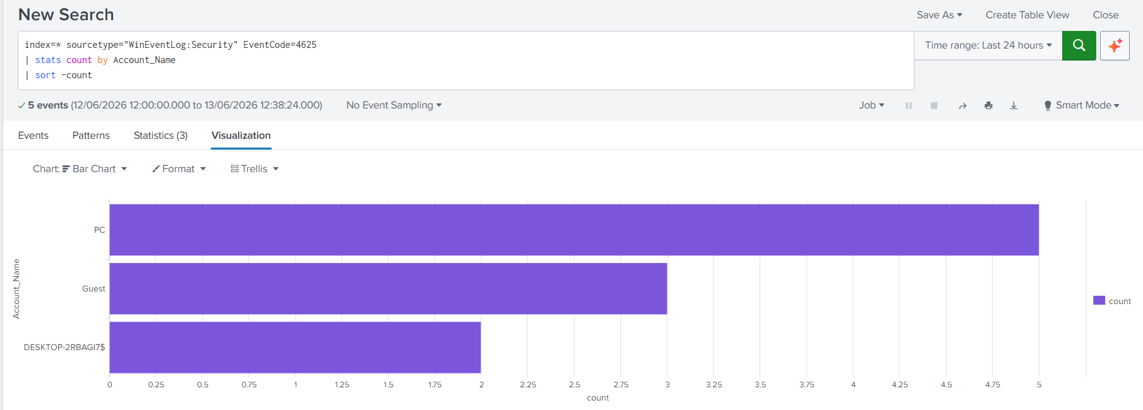Export results with download icon
The height and width of the screenshot is (410, 1143).
1014,105
